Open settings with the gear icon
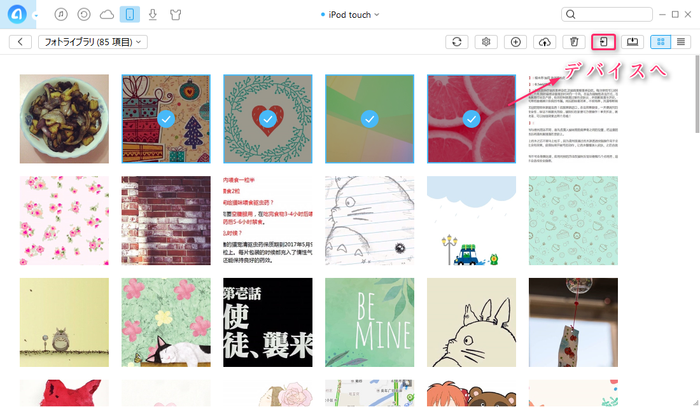700x407 pixels. pyautogui.click(x=486, y=41)
